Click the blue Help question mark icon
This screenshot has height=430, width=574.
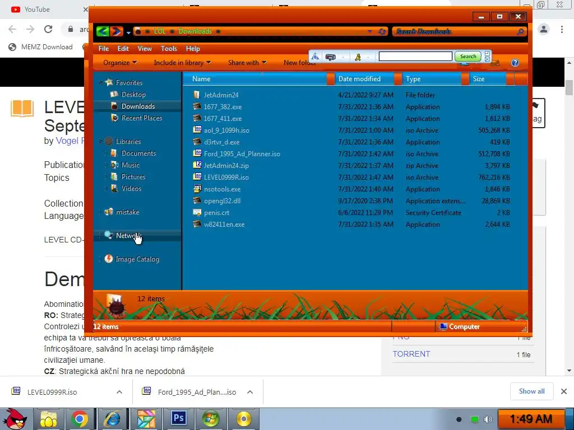point(515,63)
